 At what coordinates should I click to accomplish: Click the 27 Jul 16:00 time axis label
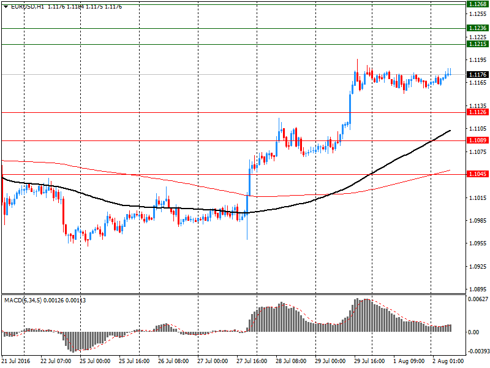click(252, 361)
